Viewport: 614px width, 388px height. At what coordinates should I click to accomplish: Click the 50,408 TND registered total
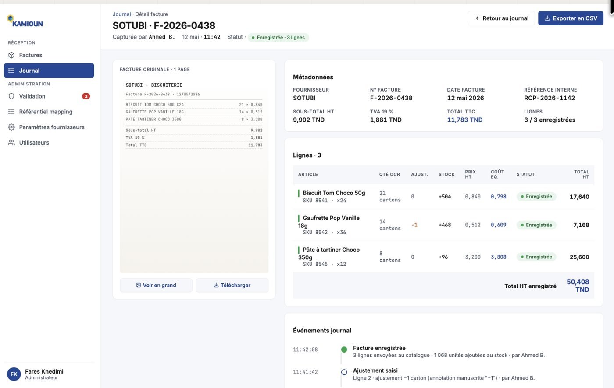(x=578, y=286)
